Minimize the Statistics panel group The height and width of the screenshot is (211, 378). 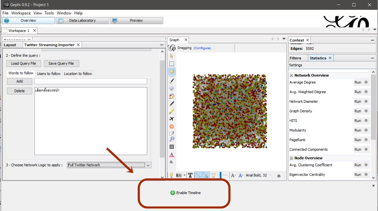(x=372, y=58)
